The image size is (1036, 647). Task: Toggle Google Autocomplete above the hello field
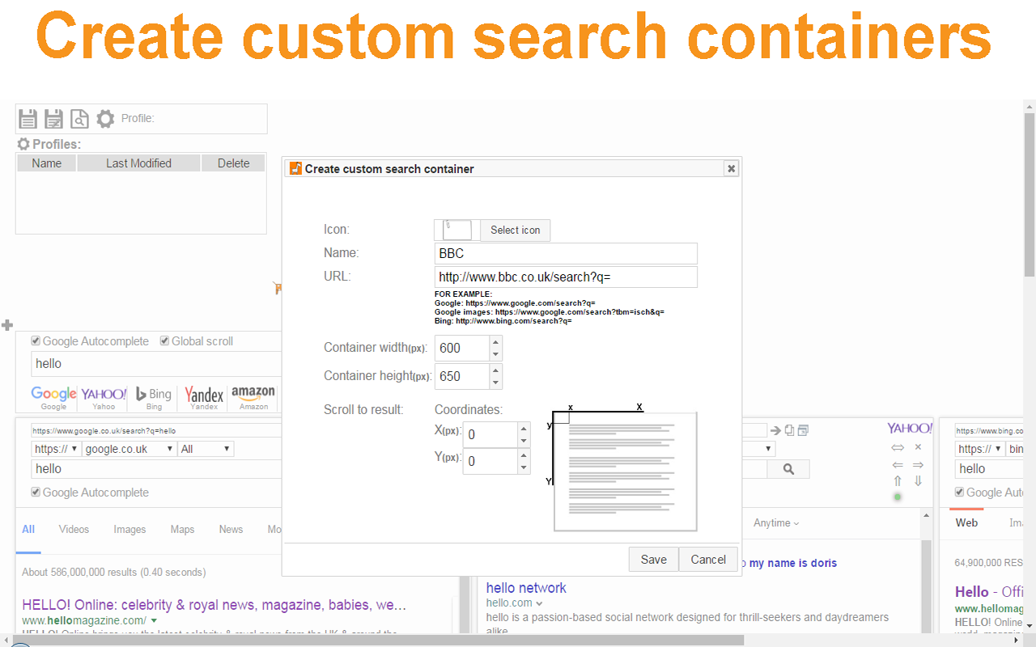pos(35,340)
